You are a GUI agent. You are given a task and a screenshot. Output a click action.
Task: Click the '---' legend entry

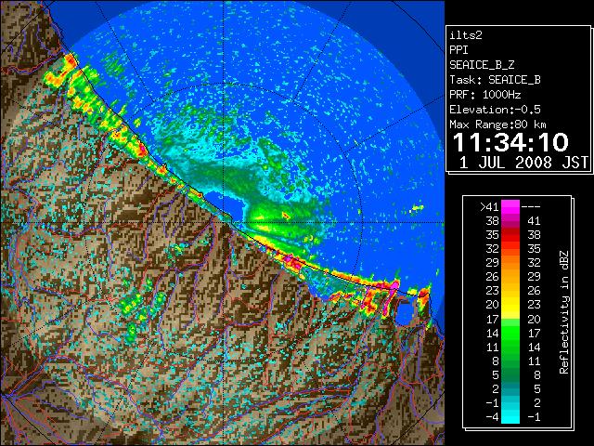click(x=531, y=206)
